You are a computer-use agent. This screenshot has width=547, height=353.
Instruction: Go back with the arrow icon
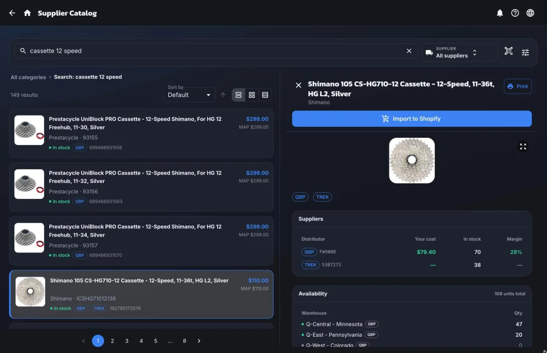point(12,13)
